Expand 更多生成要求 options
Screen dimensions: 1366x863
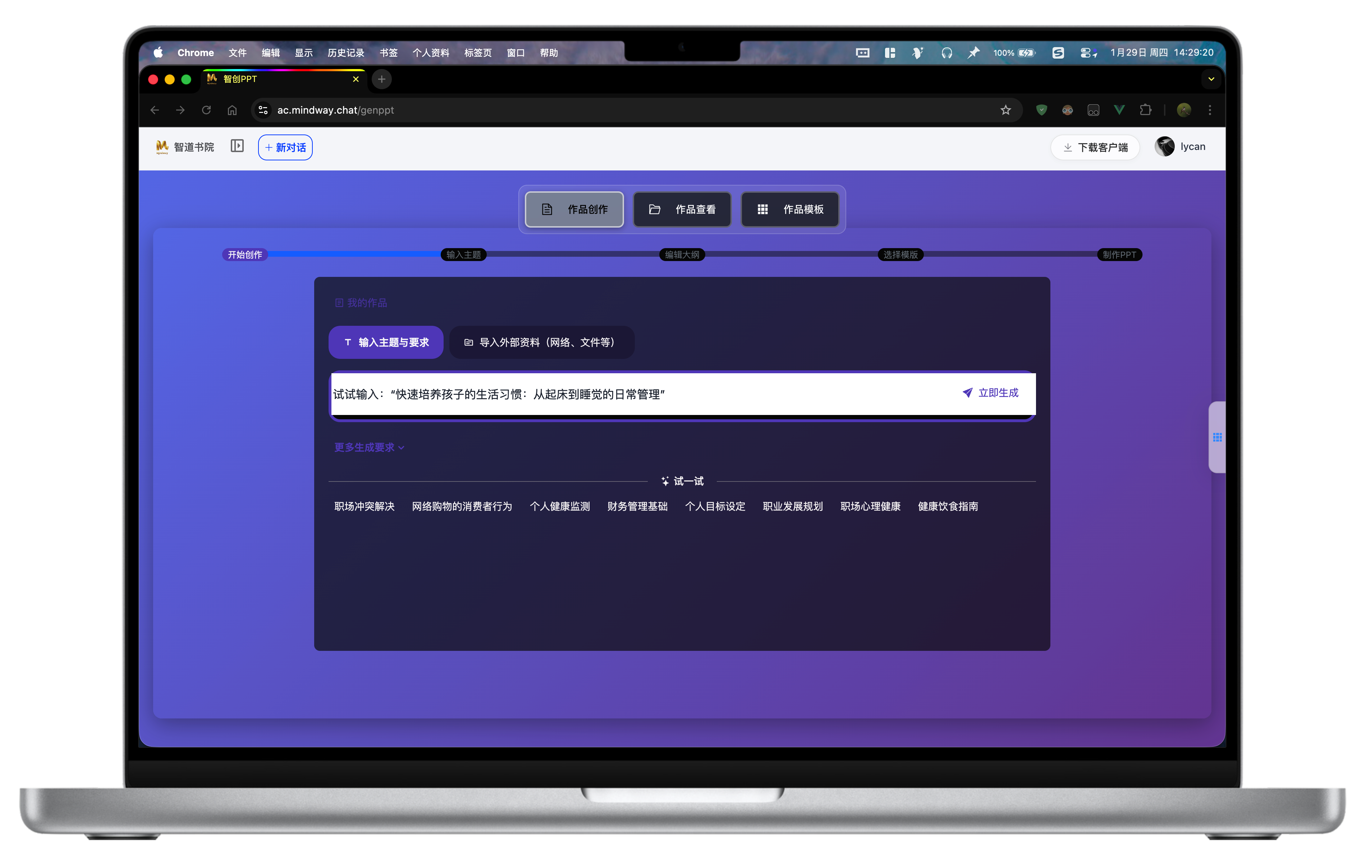(x=369, y=447)
